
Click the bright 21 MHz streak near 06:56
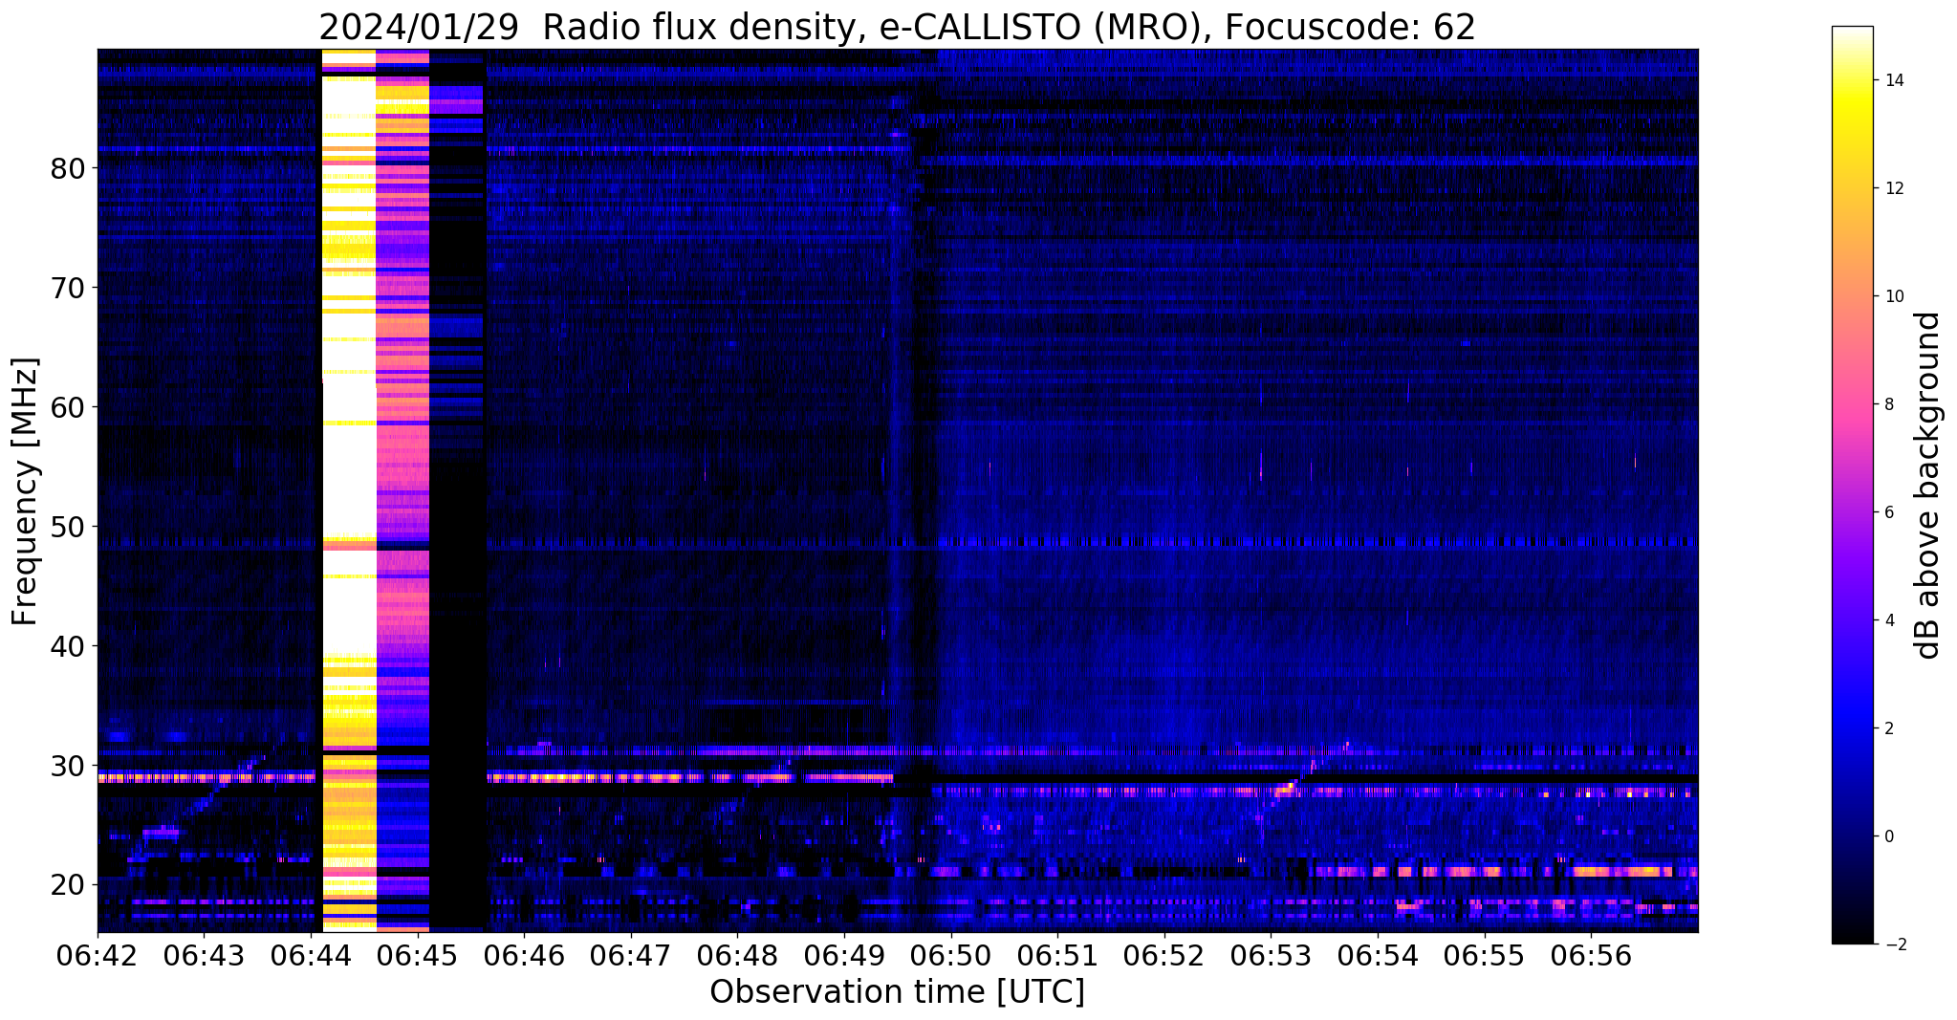(1622, 871)
